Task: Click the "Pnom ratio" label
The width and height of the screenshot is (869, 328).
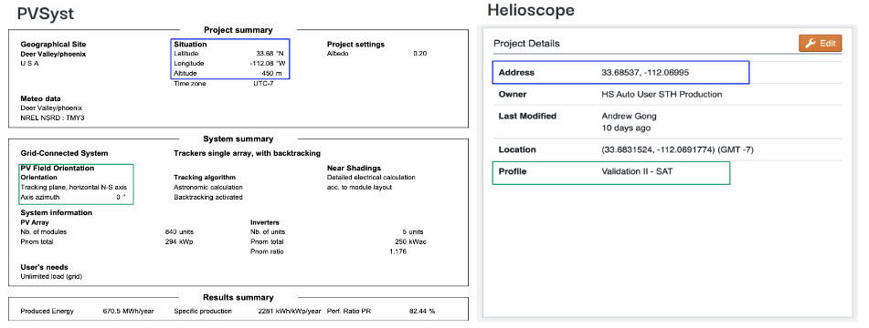Action: pyautogui.click(x=267, y=251)
